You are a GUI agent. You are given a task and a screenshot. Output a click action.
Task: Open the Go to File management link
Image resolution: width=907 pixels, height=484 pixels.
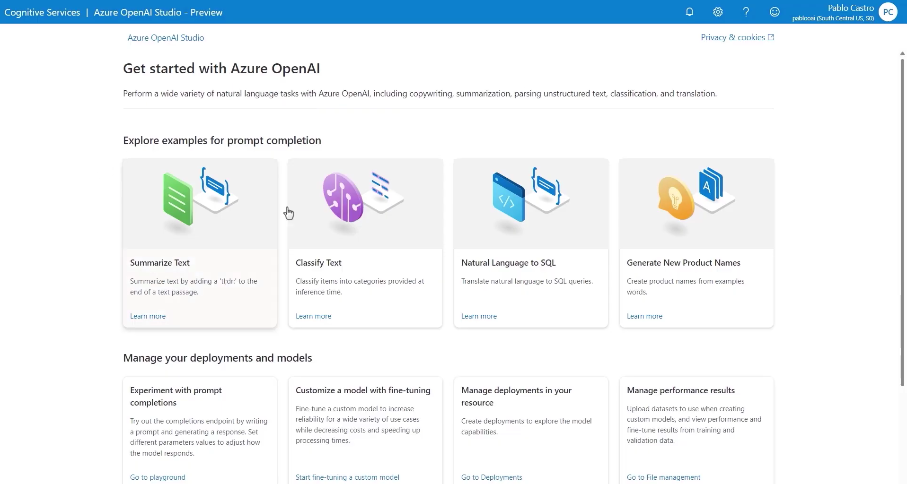(663, 477)
